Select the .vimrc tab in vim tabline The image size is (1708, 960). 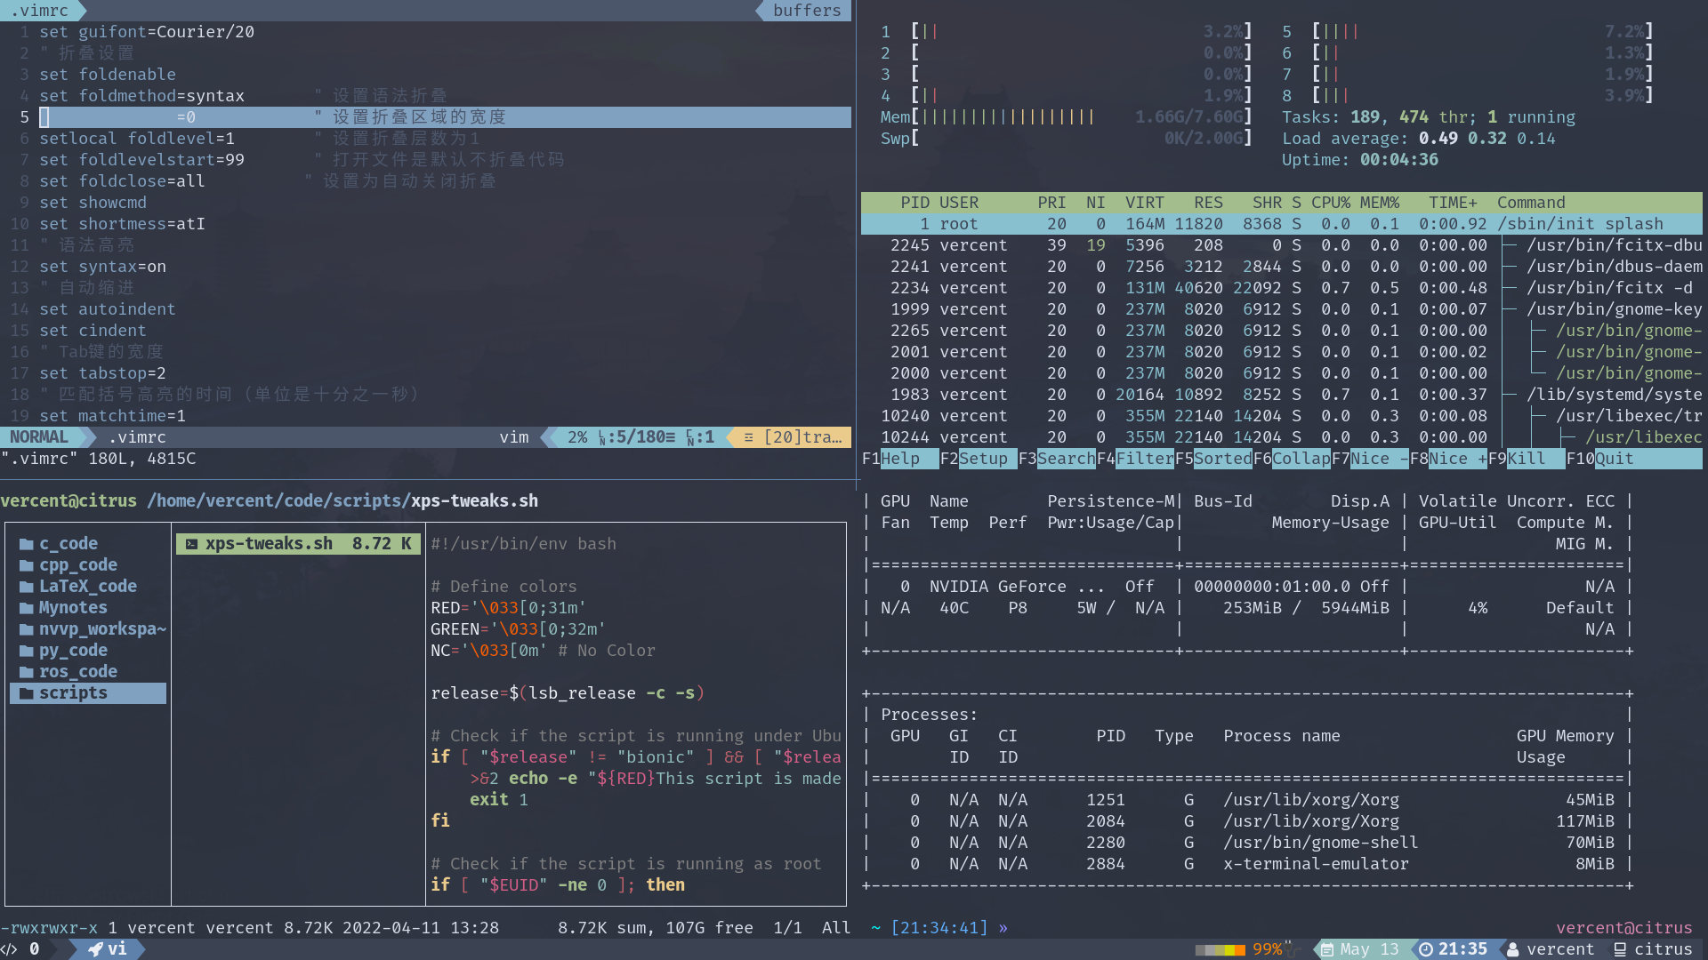click(39, 11)
